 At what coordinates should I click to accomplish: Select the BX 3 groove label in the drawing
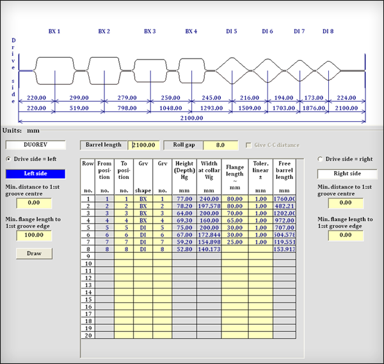[x=150, y=31]
